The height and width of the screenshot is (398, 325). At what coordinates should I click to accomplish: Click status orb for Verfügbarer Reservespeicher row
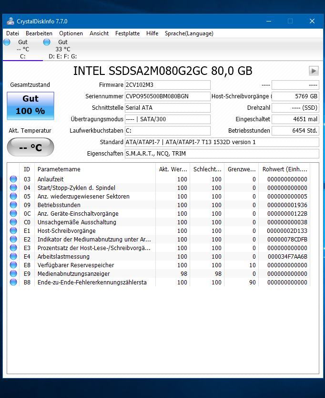click(x=13, y=265)
